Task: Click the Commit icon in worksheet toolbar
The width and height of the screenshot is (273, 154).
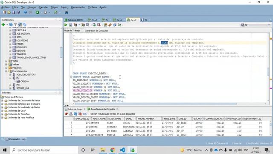Action: [94, 25]
